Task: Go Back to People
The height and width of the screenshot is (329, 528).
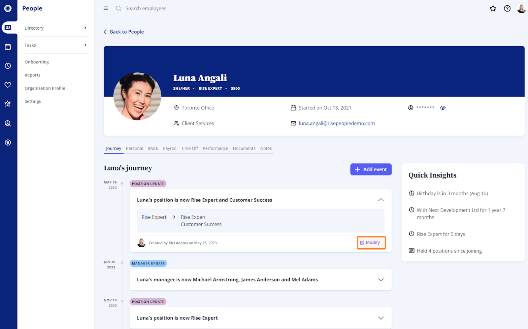Action: pyautogui.click(x=124, y=32)
